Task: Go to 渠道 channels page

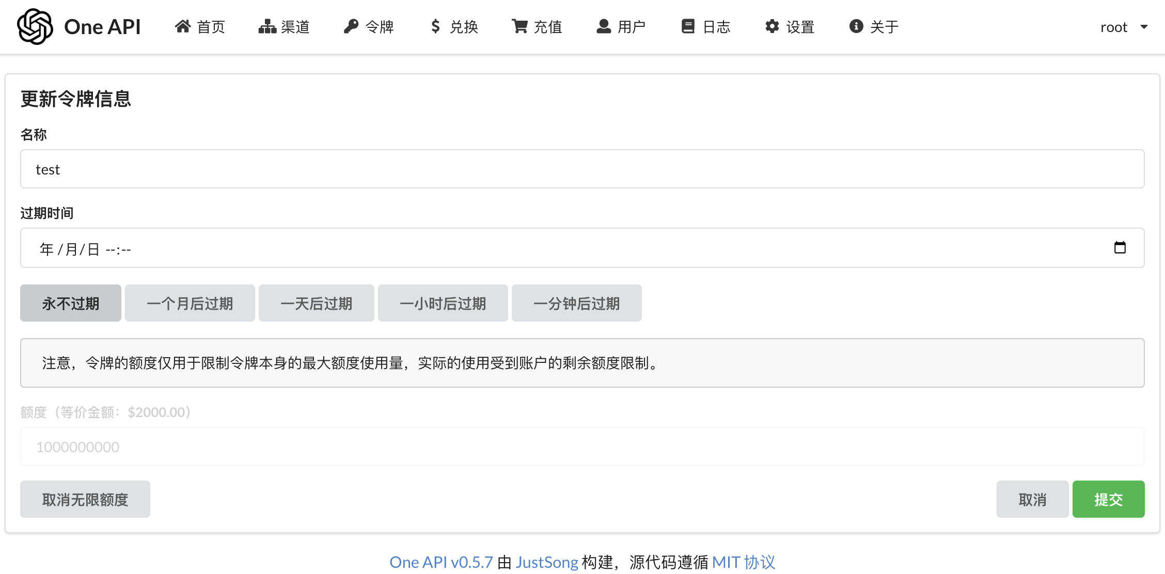Action: 284,27
